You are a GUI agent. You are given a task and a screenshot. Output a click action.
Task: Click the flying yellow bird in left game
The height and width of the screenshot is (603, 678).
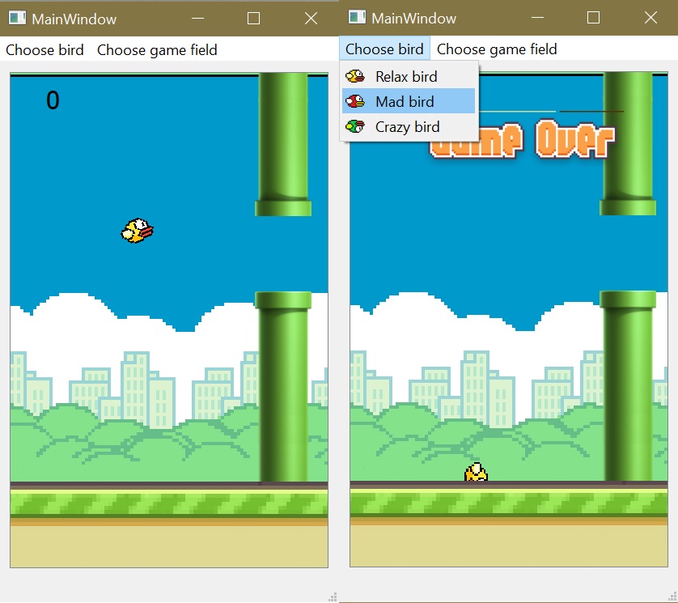coord(138,231)
